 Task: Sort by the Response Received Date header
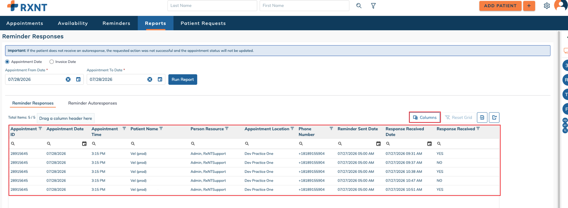pyautogui.click(x=405, y=132)
